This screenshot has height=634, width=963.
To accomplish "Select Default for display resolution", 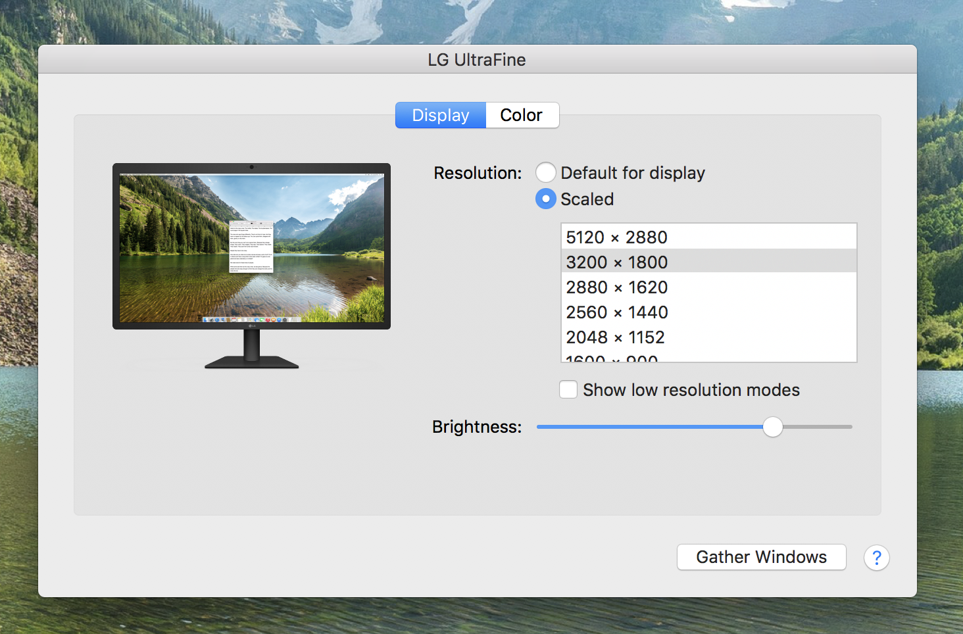I will tap(545, 173).
